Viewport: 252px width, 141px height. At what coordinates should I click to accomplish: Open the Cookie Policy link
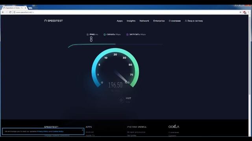[x=58, y=132]
